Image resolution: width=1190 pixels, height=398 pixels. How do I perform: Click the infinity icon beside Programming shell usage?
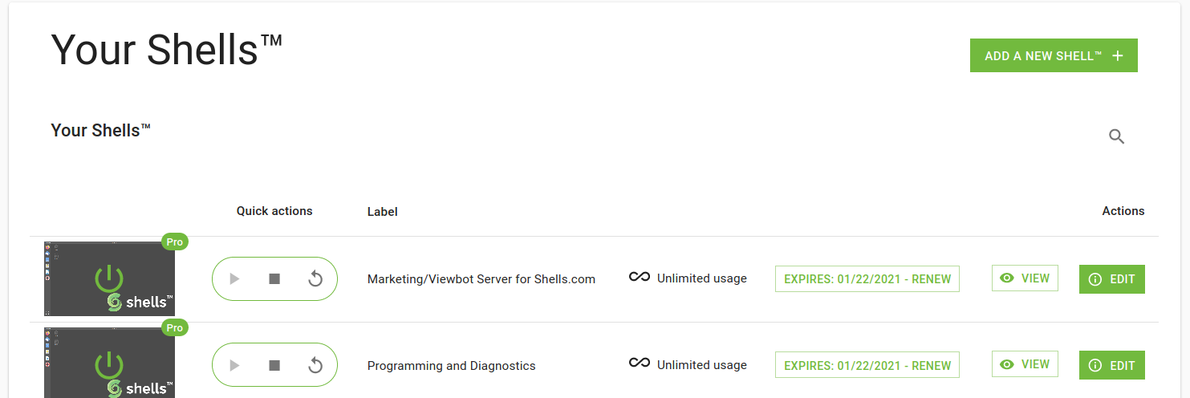(639, 363)
